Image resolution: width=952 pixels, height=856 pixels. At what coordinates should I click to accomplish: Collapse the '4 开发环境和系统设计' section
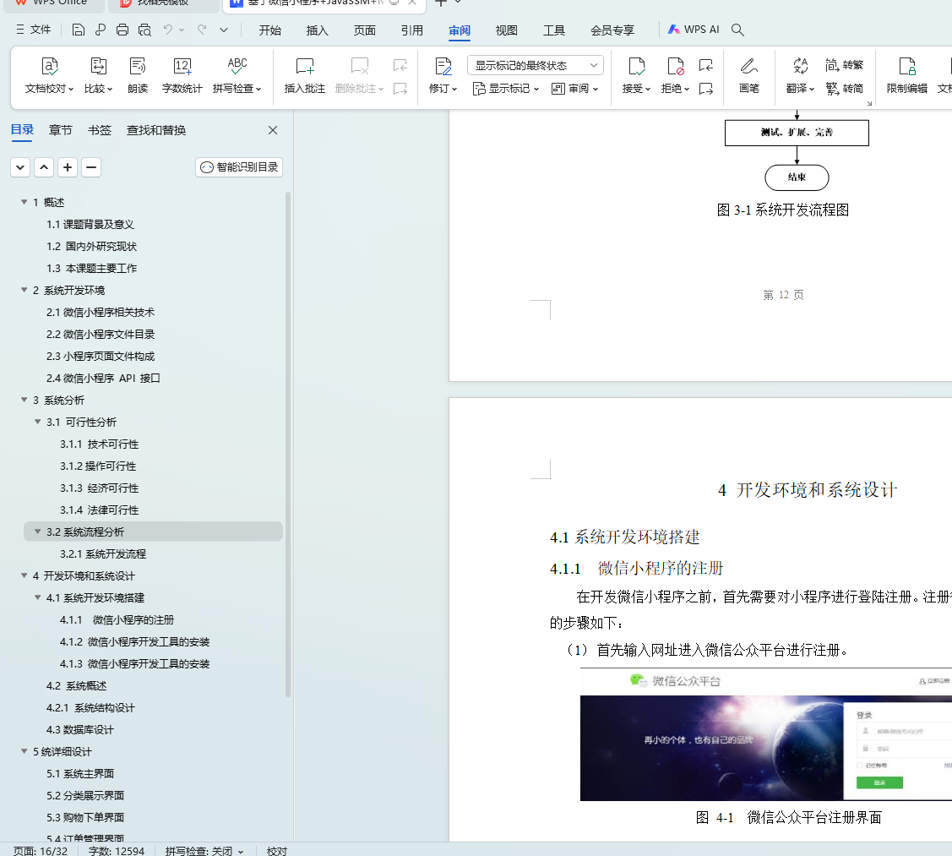pyautogui.click(x=24, y=575)
